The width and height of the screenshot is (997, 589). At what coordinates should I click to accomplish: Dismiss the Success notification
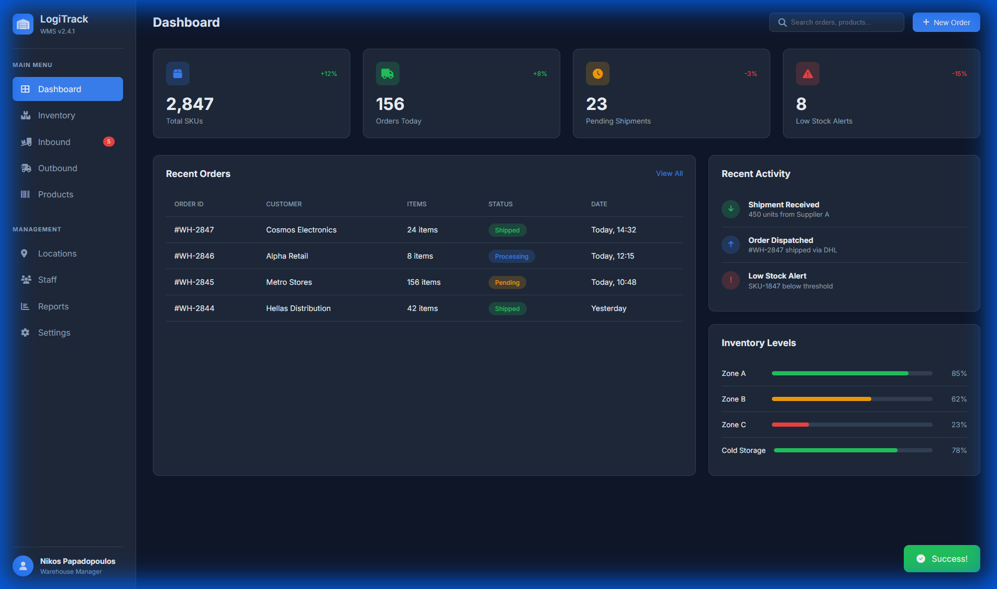(x=941, y=559)
